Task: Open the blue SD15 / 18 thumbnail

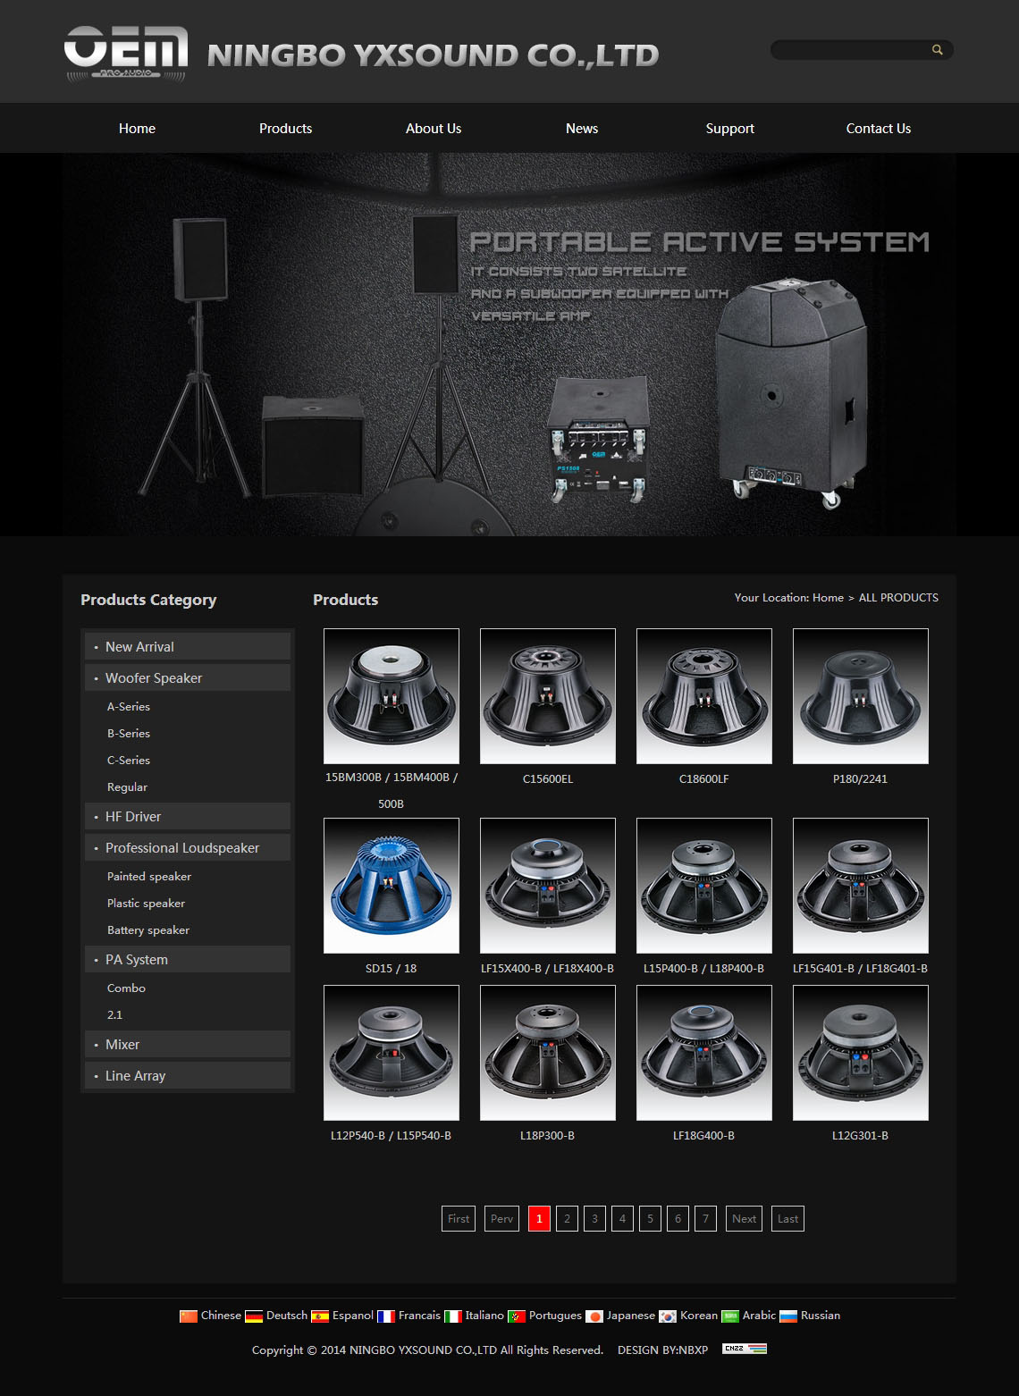Action: point(392,886)
